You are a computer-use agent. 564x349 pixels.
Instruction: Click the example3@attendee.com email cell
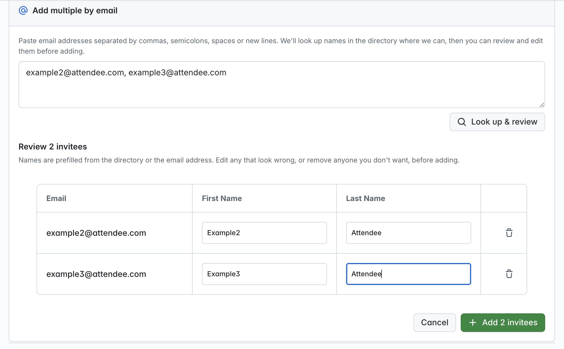point(96,274)
